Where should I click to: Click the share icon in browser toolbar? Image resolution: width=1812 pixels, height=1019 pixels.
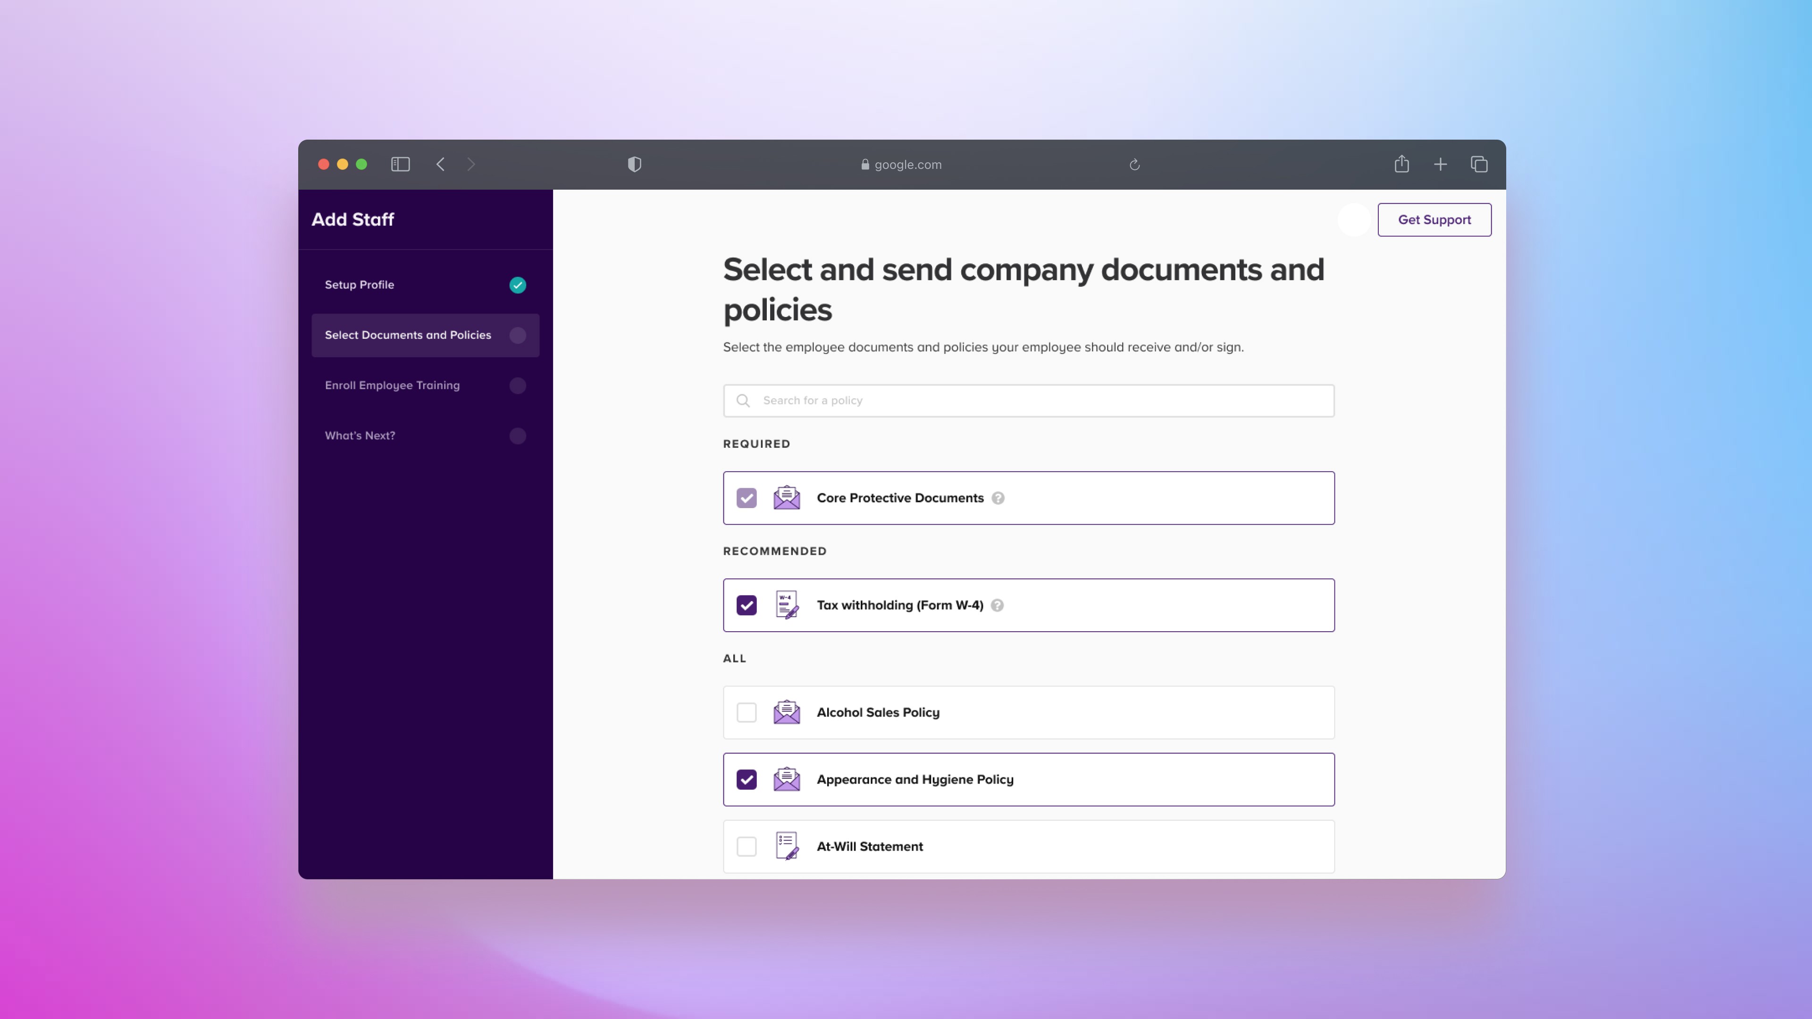click(1401, 165)
